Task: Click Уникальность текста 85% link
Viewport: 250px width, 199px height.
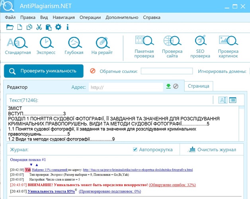Action: tap(51, 191)
